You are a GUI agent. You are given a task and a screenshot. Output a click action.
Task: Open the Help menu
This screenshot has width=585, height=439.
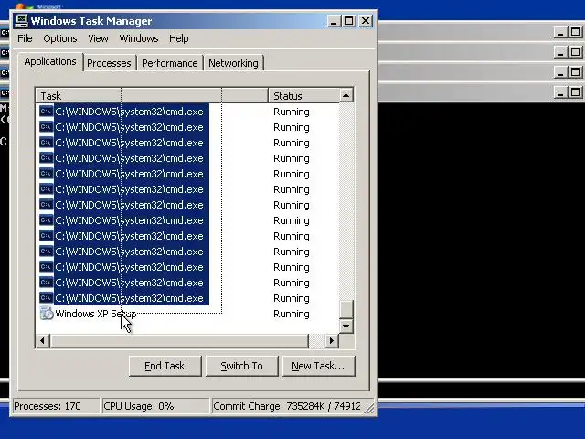[x=179, y=38]
